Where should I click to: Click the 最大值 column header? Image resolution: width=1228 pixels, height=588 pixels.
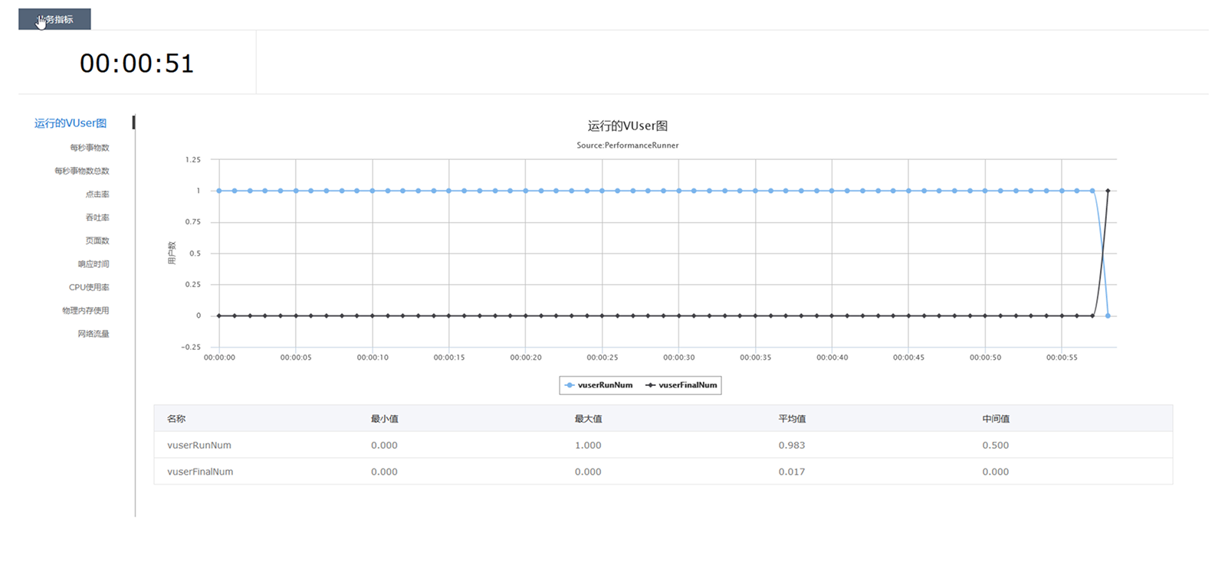tap(588, 419)
